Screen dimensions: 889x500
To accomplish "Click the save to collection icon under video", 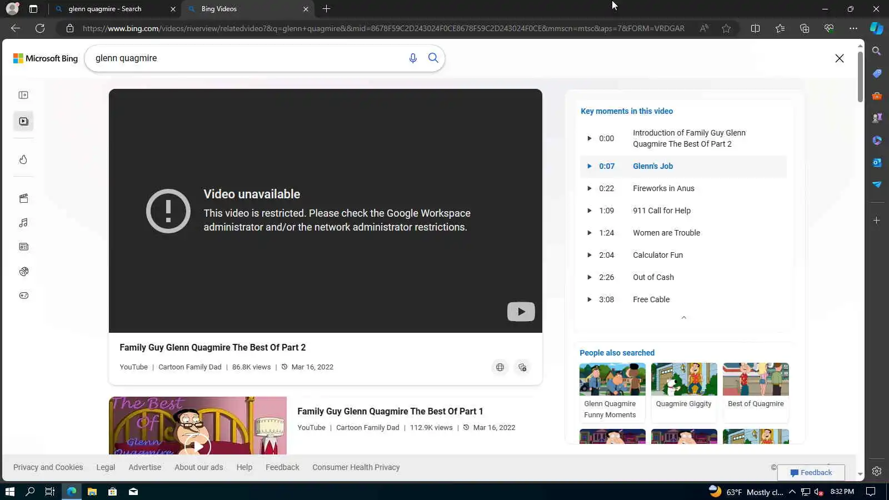I will pos(522,367).
